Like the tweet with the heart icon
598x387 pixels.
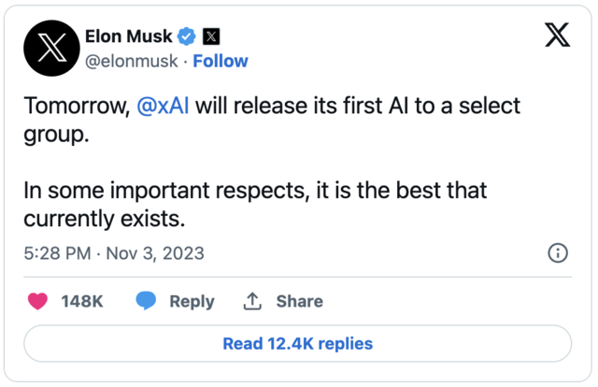38,301
